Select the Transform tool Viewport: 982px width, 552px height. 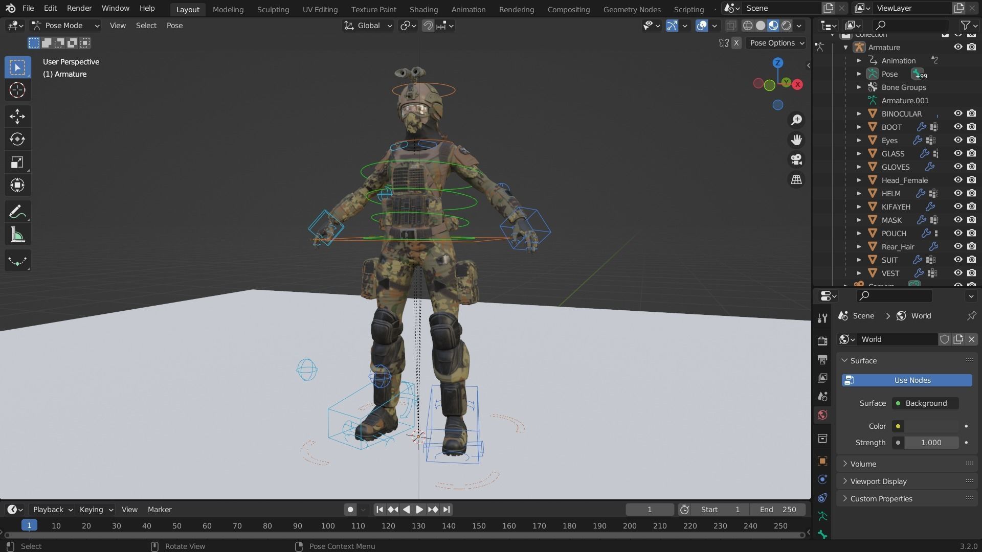(17, 185)
